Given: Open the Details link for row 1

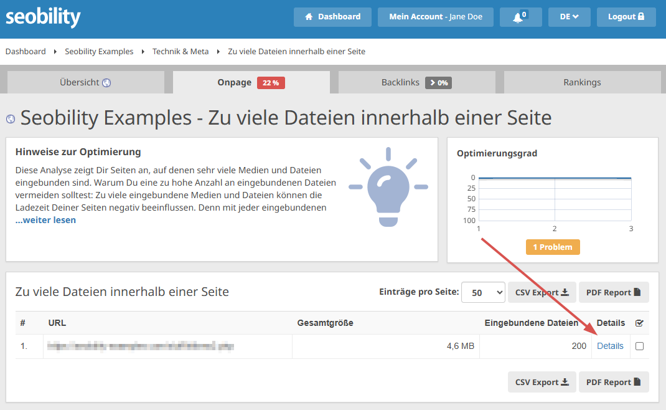Looking at the screenshot, I should 610,346.
